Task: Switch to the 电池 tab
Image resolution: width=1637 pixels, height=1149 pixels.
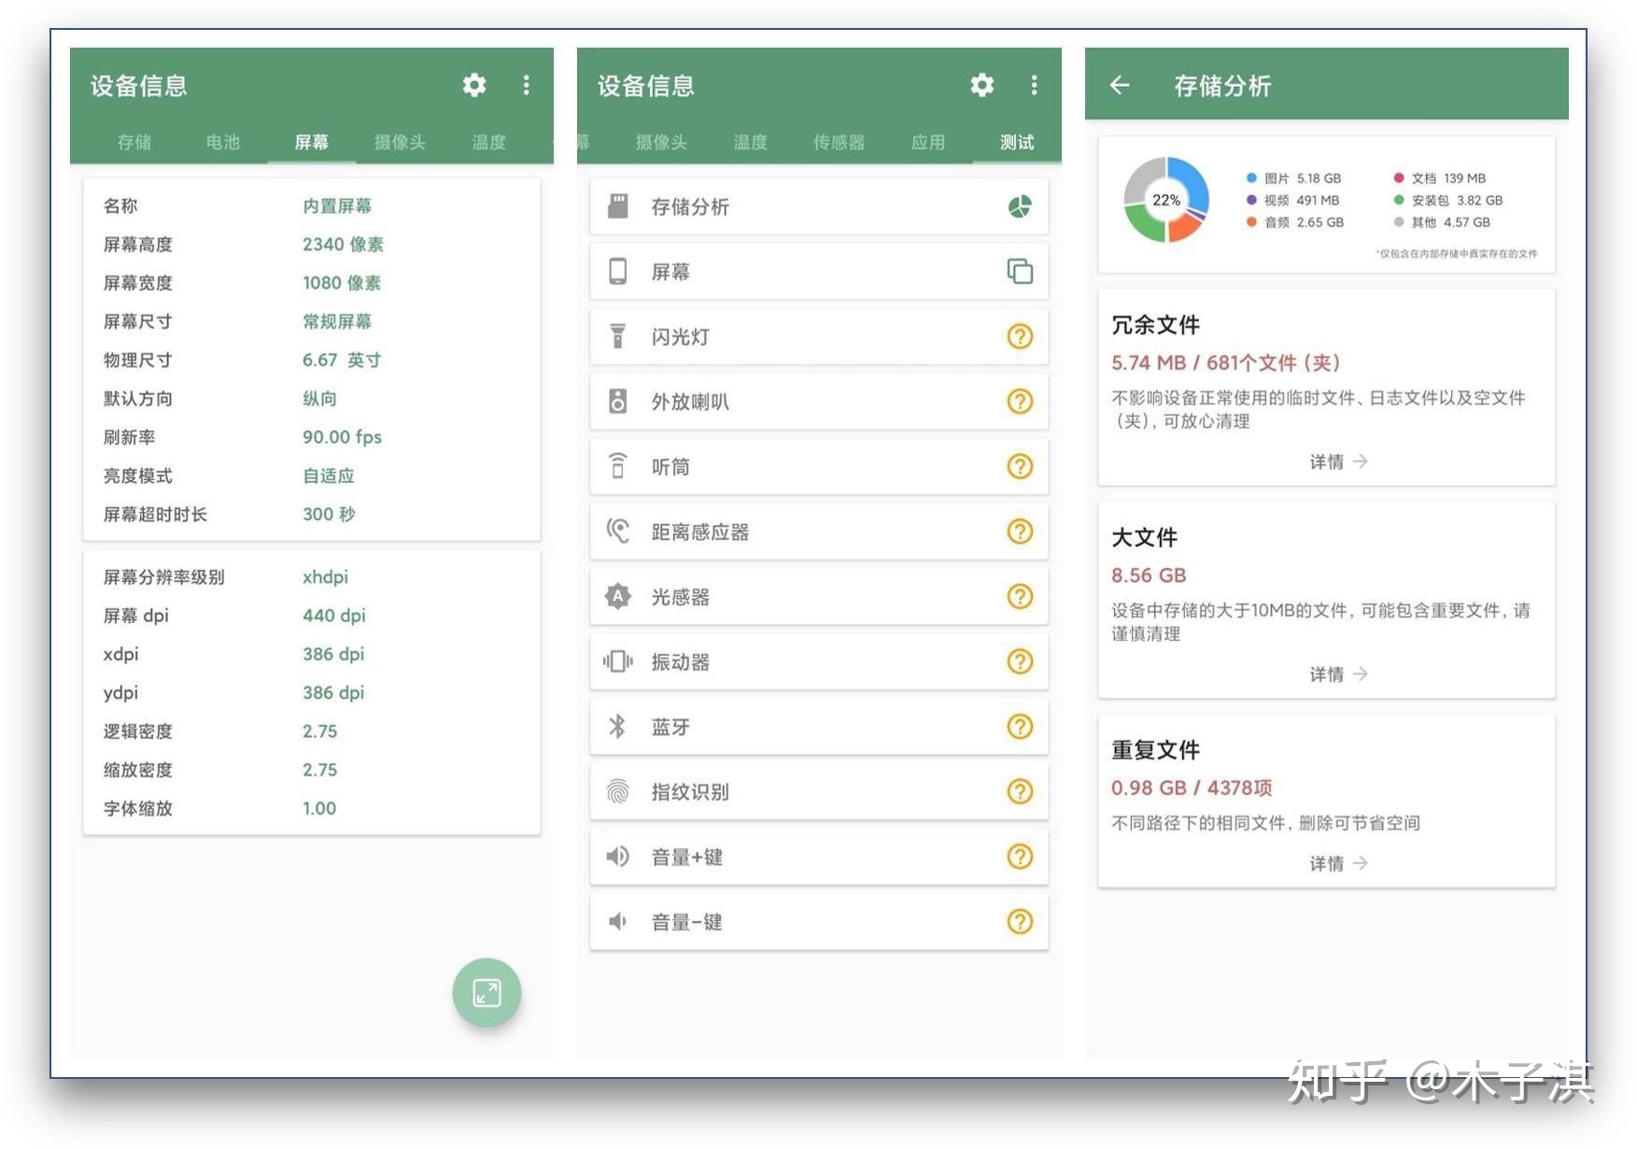Action: pos(223,142)
